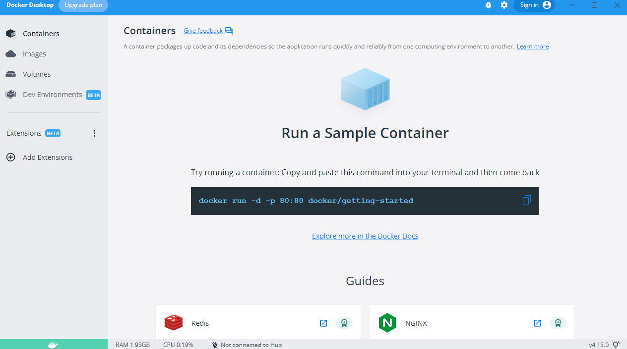This screenshot has width=627, height=349.
Task: Open the Extensions three-dot options menu
Action: point(95,133)
